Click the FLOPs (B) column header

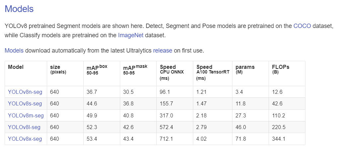tap(281, 69)
